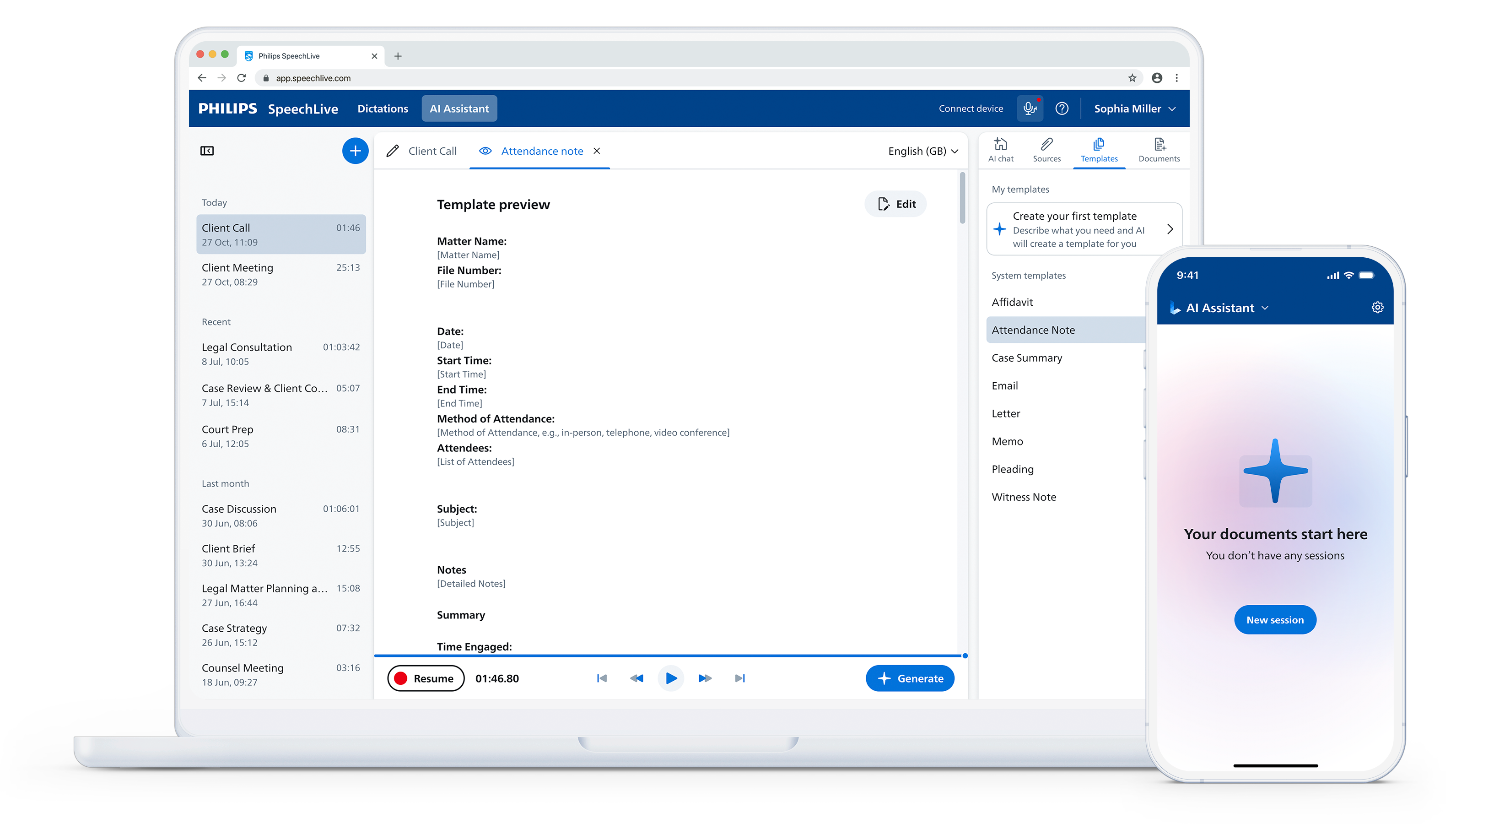Play the recording
The height and width of the screenshot is (824, 1510).
(x=671, y=678)
